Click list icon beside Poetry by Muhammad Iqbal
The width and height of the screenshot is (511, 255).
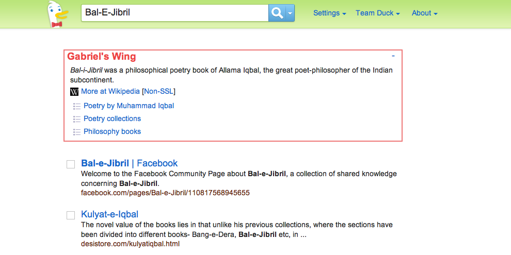[x=77, y=106]
